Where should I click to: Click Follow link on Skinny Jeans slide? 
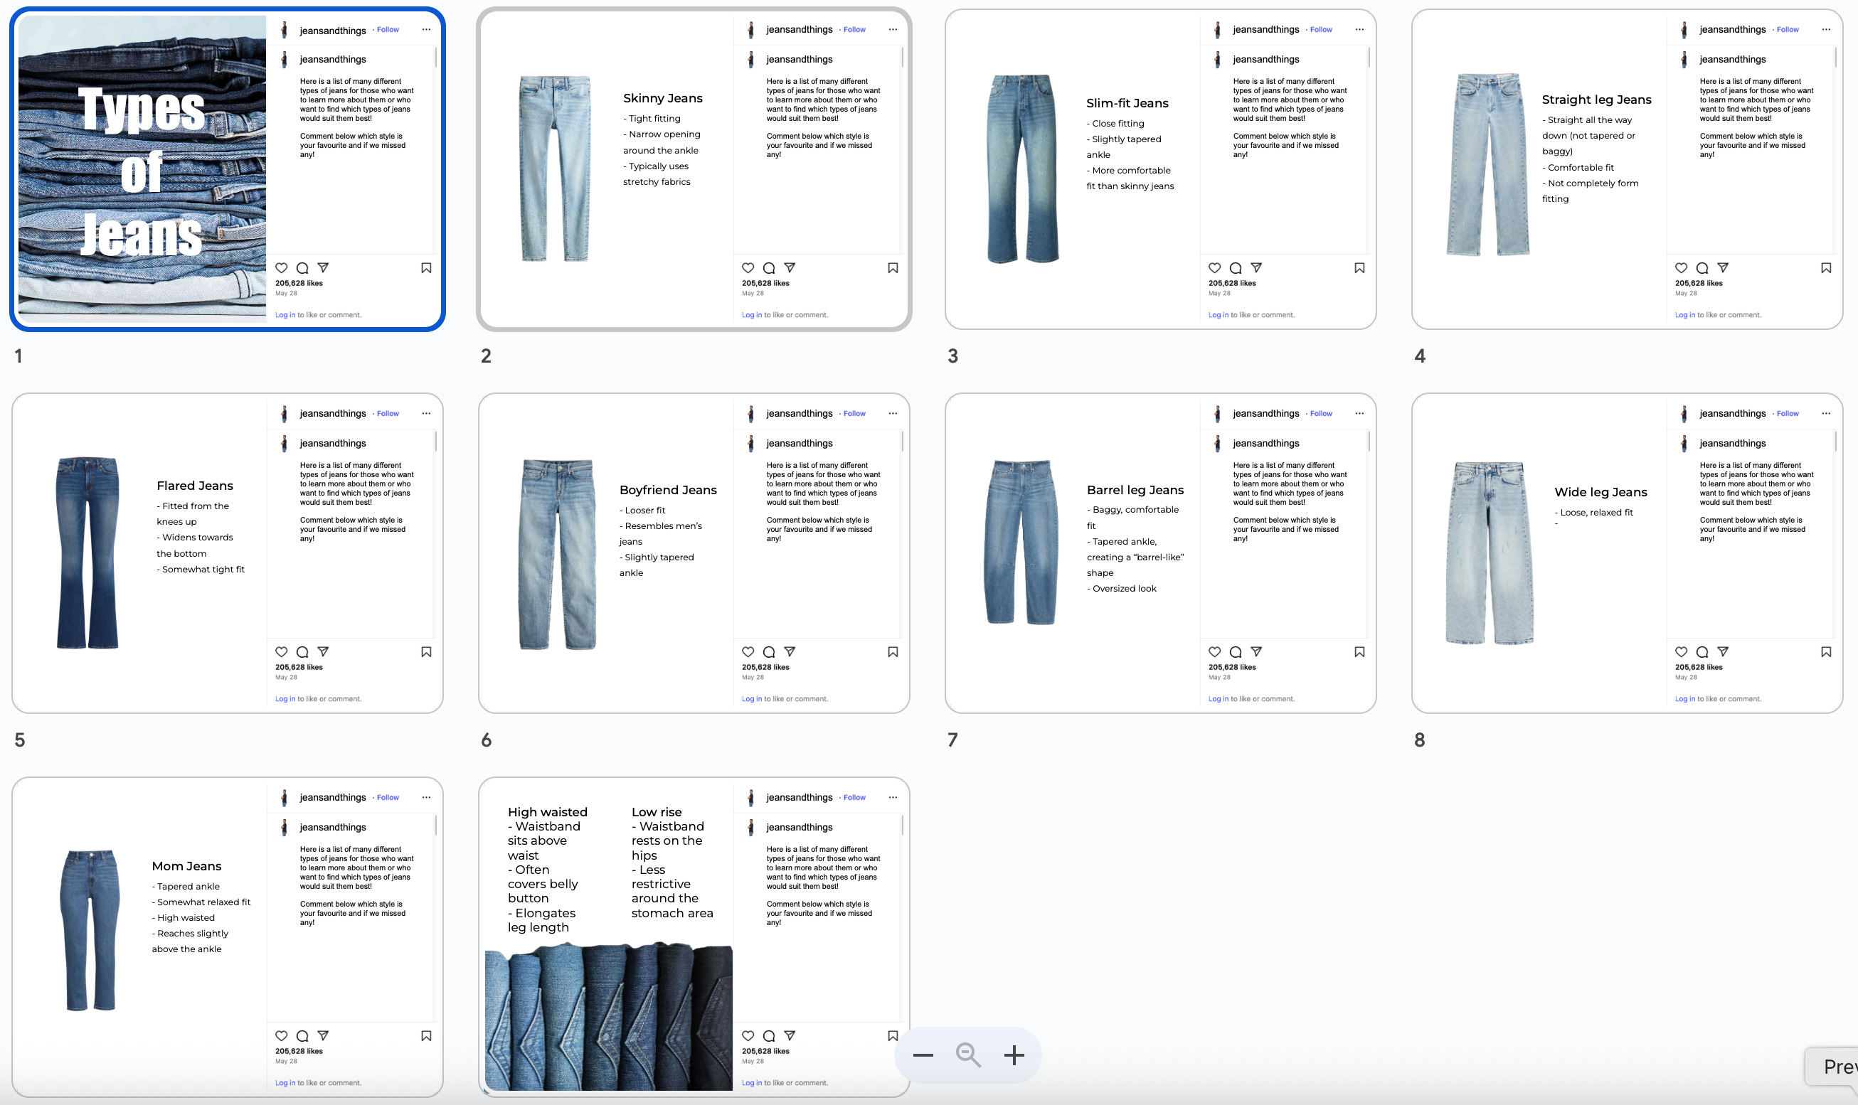pos(854,30)
